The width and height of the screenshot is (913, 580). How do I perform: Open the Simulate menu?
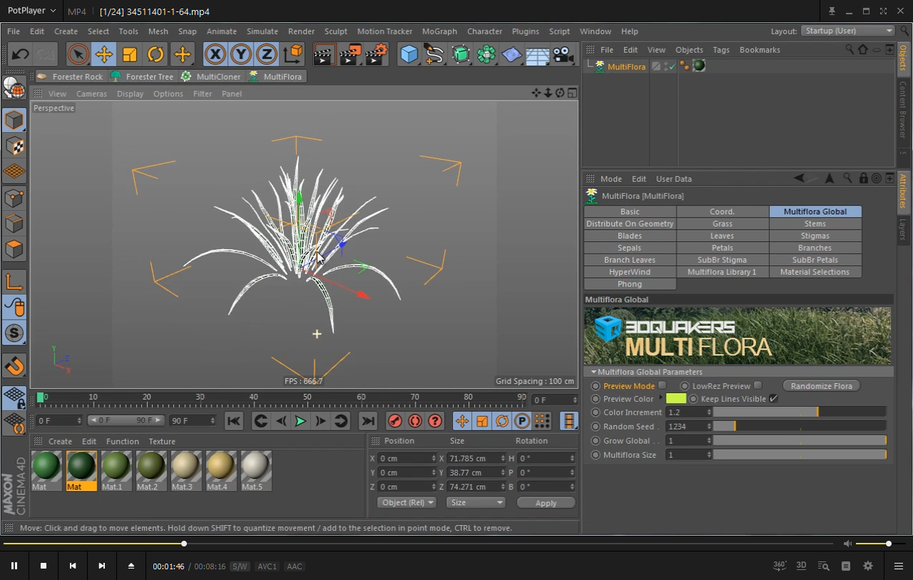pos(262,31)
